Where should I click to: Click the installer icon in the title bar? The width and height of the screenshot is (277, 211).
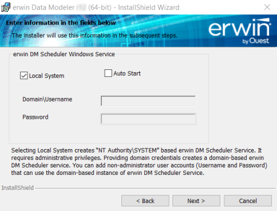pos(6,7)
